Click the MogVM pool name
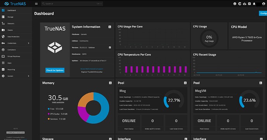The image size is (267, 140). click(200, 91)
